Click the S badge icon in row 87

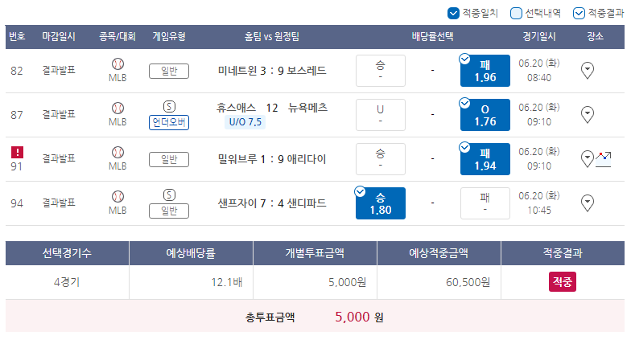tap(169, 107)
